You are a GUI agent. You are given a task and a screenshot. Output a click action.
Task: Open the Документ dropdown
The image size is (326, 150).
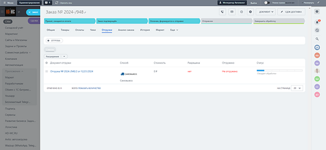coord(265,12)
